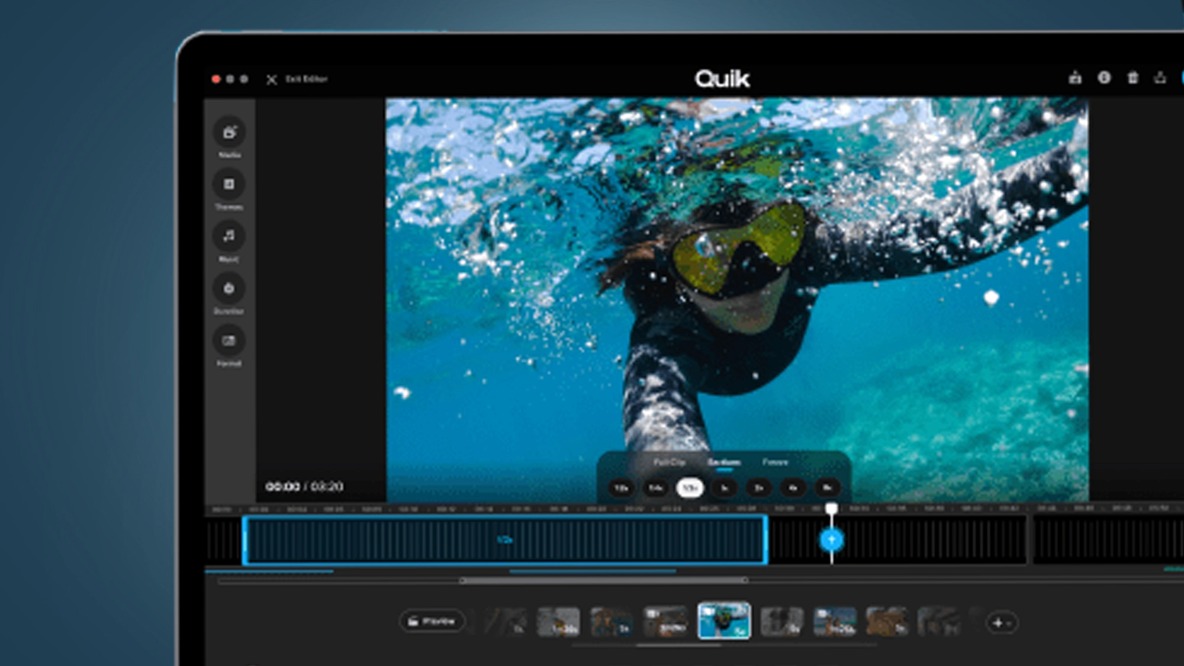Open the Format sidebar icon
The width and height of the screenshot is (1184, 666).
click(229, 341)
